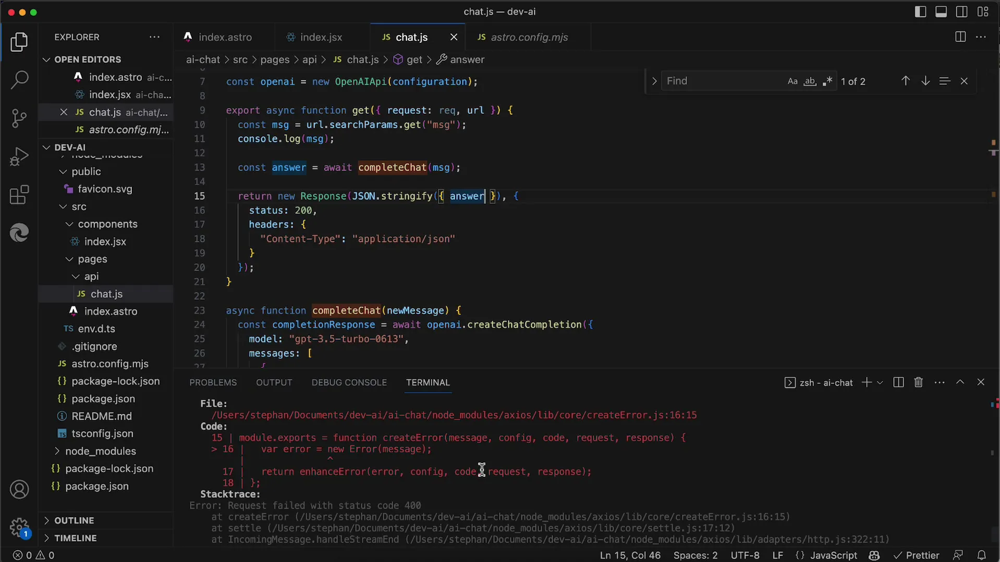Screen dimensions: 1000x562
Task: Toggle primary side bar layout icon
Action: pyautogui.click(x=920, y=11)
